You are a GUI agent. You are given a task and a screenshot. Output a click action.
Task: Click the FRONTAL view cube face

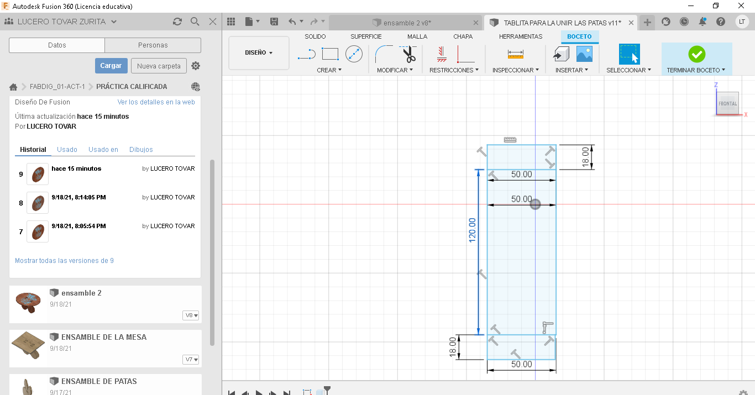727,103
